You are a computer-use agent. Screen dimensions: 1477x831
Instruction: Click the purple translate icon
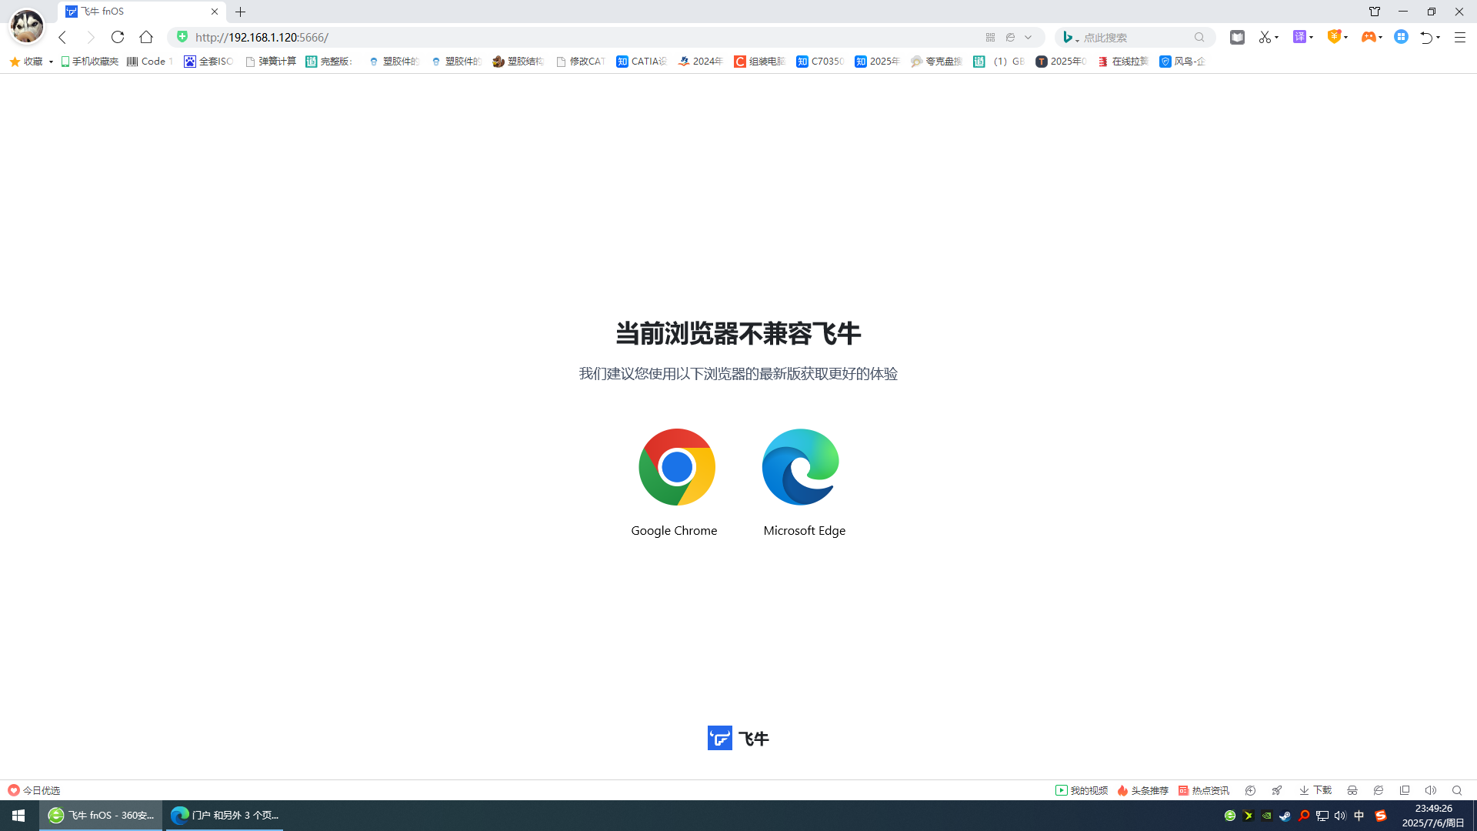1299,36
